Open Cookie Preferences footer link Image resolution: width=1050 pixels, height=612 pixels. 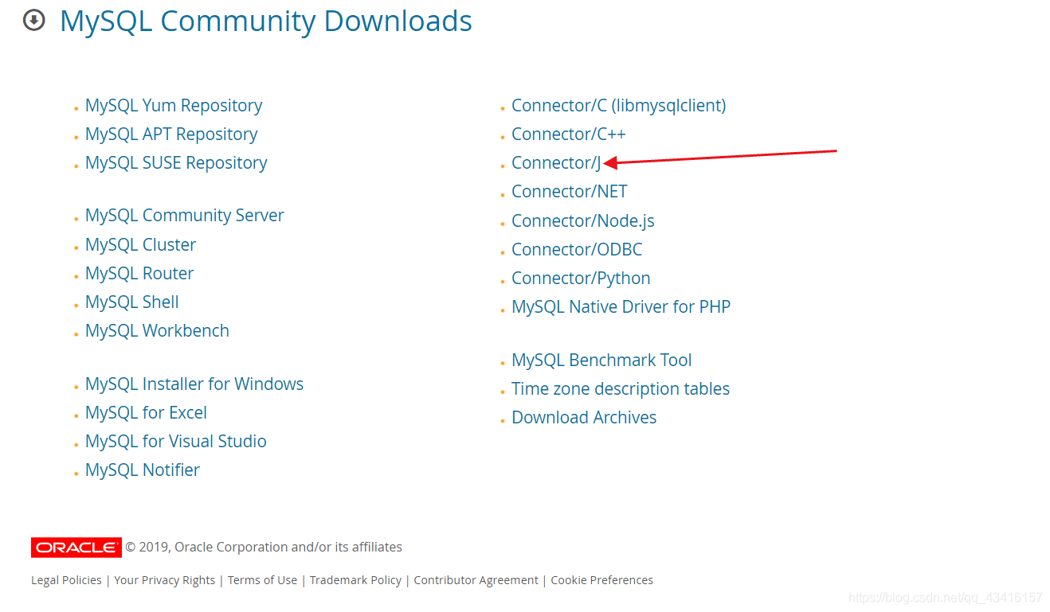(601, 580)
